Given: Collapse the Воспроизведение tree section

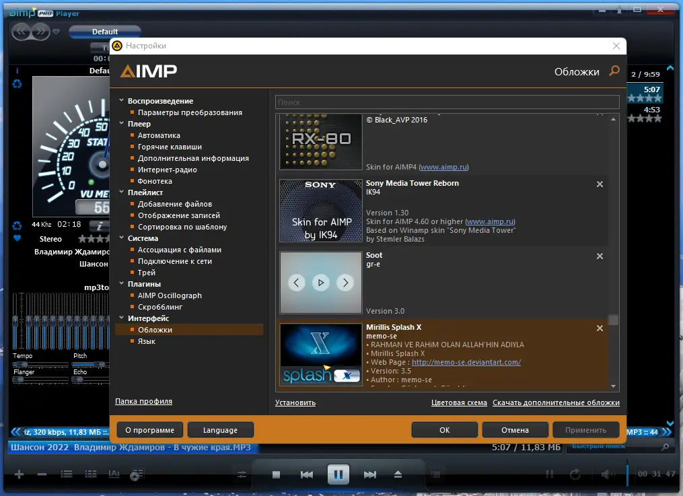Looking at the screenshot, I should 122,100.
